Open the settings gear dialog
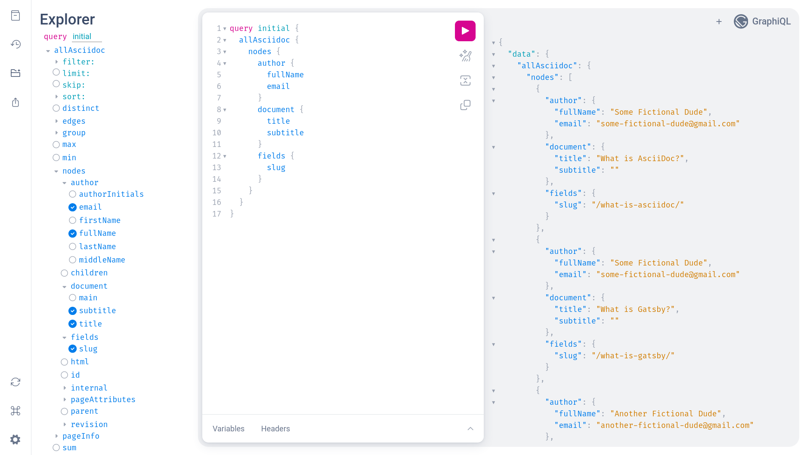807x455 pixels. (x=15, y=440)
